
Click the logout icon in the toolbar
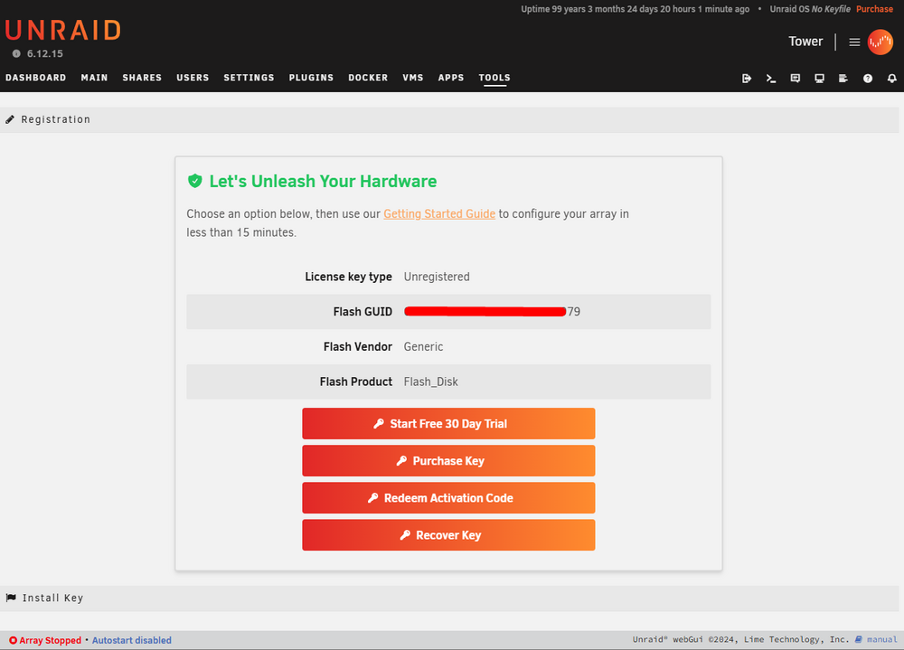(747, 79)
